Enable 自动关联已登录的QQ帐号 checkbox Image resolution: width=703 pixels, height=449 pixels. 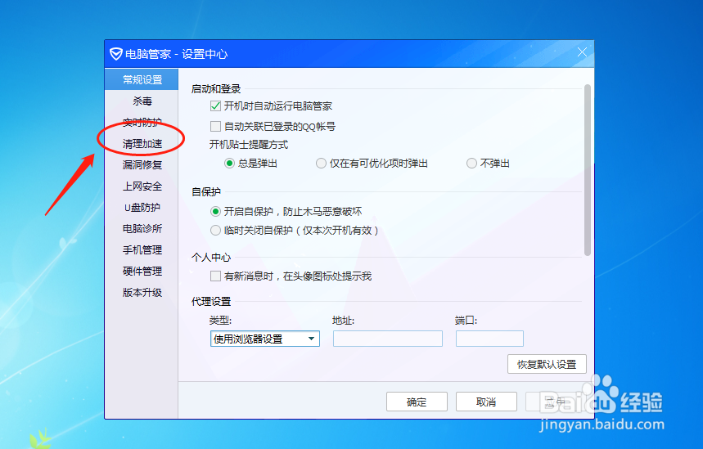click(216, 127)
